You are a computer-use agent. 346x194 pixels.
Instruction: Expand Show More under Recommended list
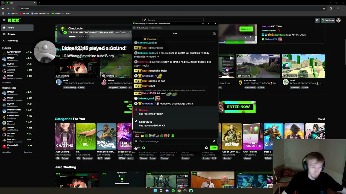point(7,152)
